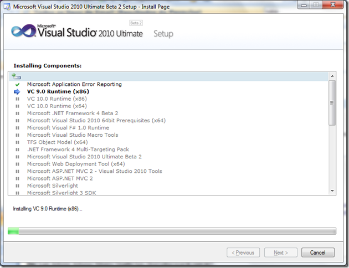The height and width of the screenshot is (268, 349).
Task: Click the pending icon beside Microsoft Web Deployment Tool (x64)
Action: point(17,164)
